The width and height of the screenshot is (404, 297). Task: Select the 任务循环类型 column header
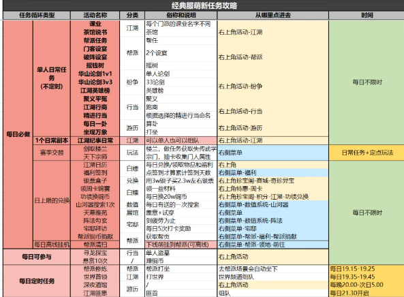pyautogui.click(x=37, y=15)
